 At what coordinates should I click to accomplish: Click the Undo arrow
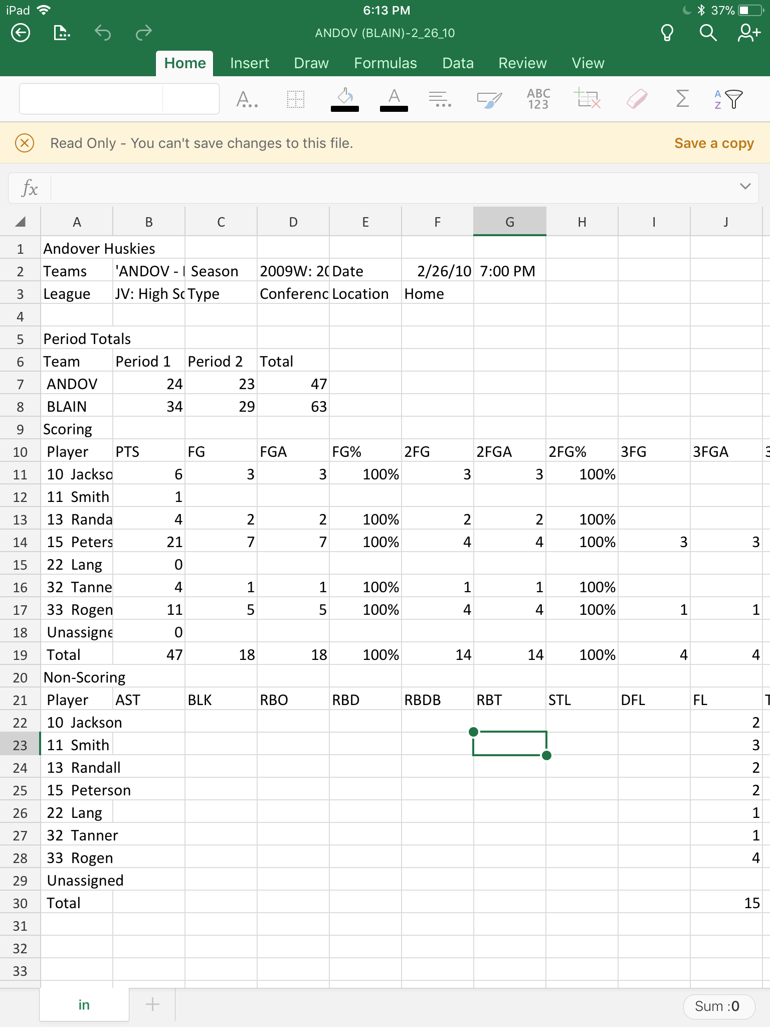click(x=103, y=33)
